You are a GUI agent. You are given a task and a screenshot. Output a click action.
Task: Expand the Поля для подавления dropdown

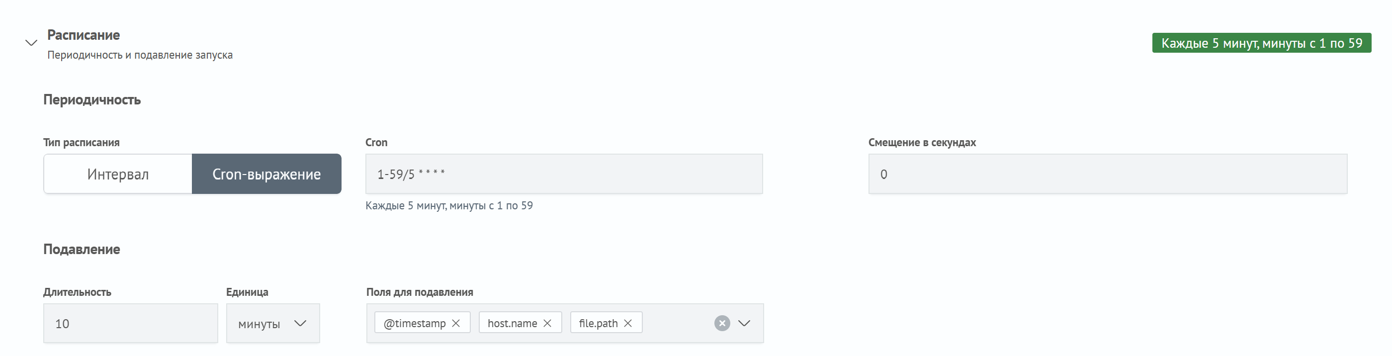744,323
